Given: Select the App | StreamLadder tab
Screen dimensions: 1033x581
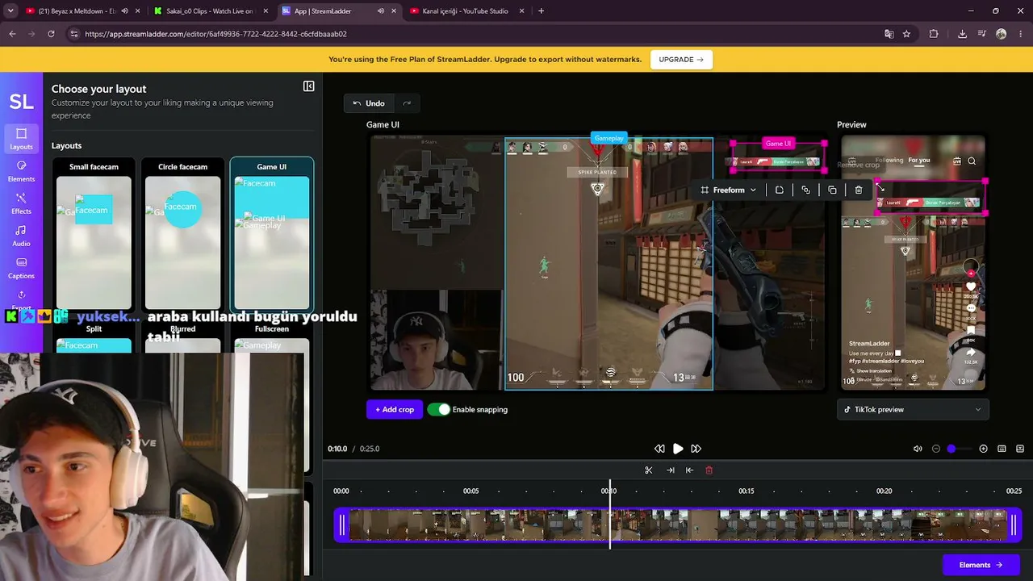Looking at the screenshot, I should (x=338, y=11).
